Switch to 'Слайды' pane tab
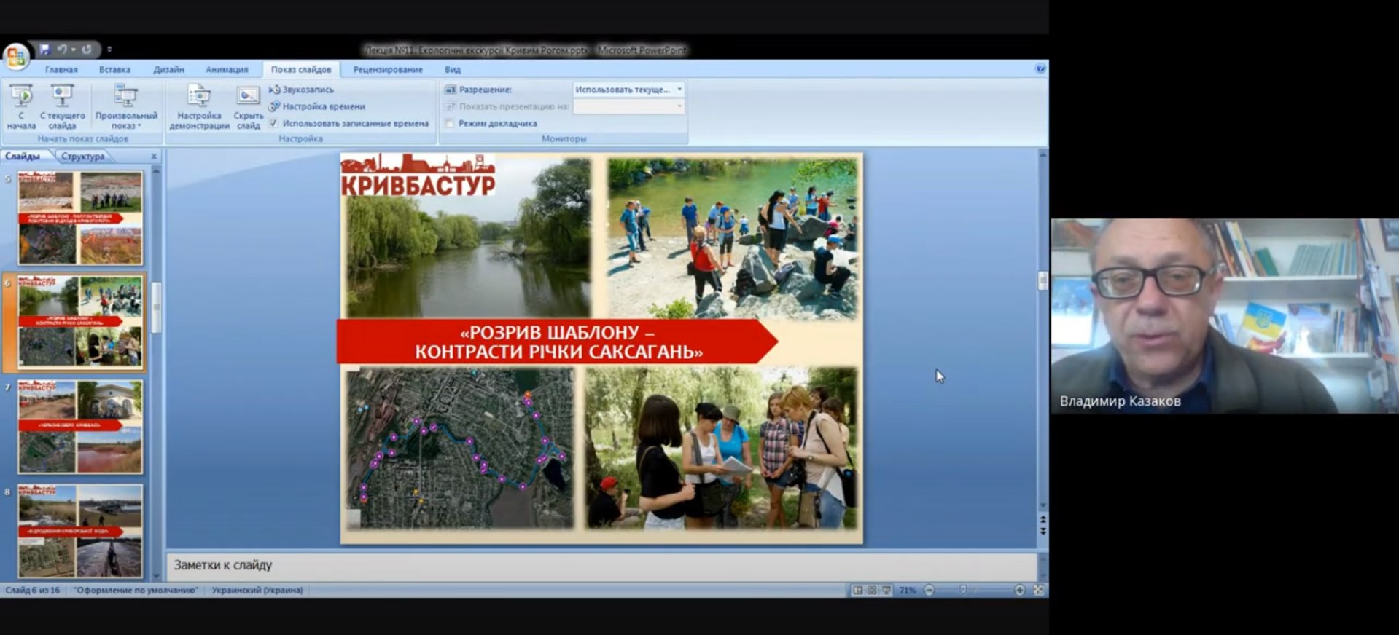This screenshot has height=635, width=1399. pyautogui.click(x=23, y=156)
